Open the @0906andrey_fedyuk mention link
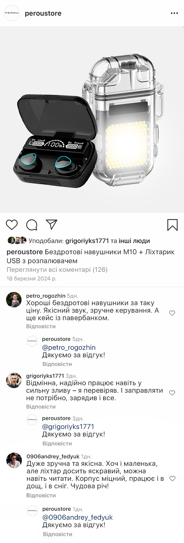The image size is (184, 543). tap(77, 517)
